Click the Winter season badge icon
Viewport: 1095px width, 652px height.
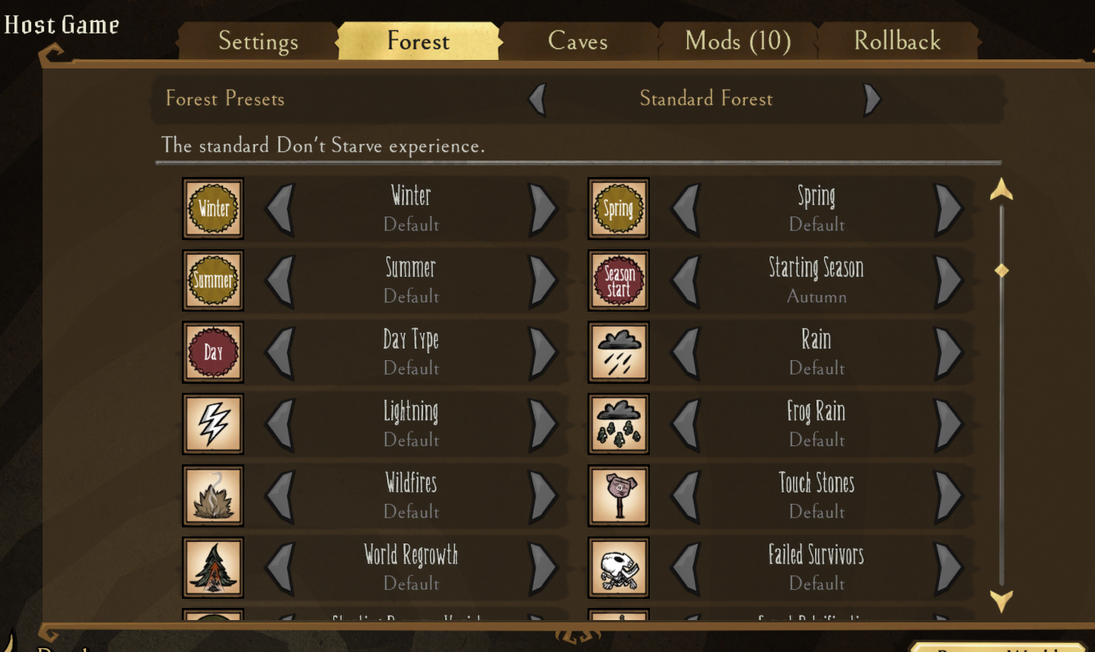(x=213, y=208)
